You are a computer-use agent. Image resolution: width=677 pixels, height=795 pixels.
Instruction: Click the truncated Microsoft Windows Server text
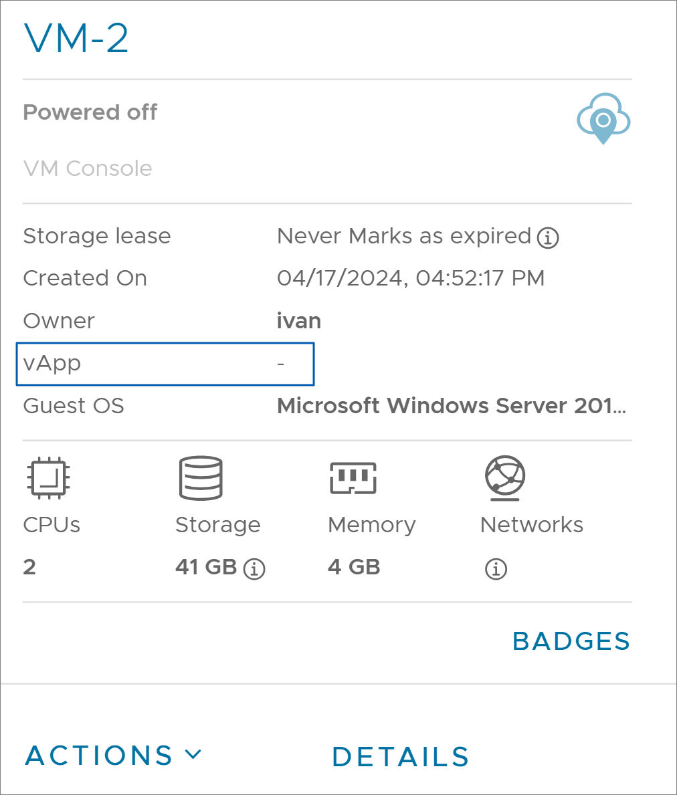(452, 406)
